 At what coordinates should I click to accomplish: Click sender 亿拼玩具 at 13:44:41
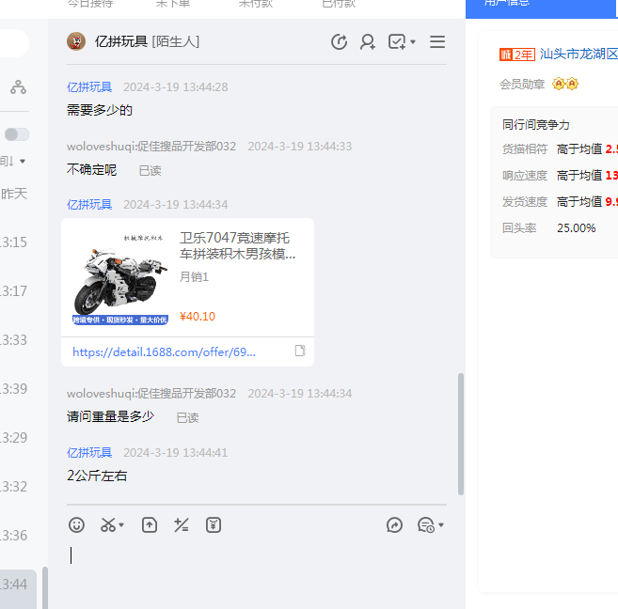point(89,452)
